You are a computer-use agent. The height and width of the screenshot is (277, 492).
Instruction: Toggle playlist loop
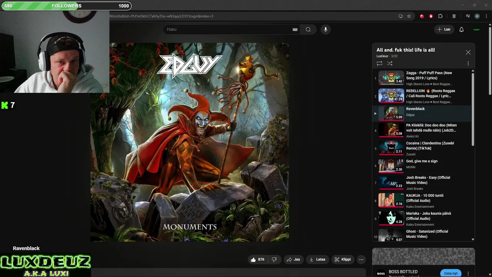pyautogui.click(x=379, y=63)
